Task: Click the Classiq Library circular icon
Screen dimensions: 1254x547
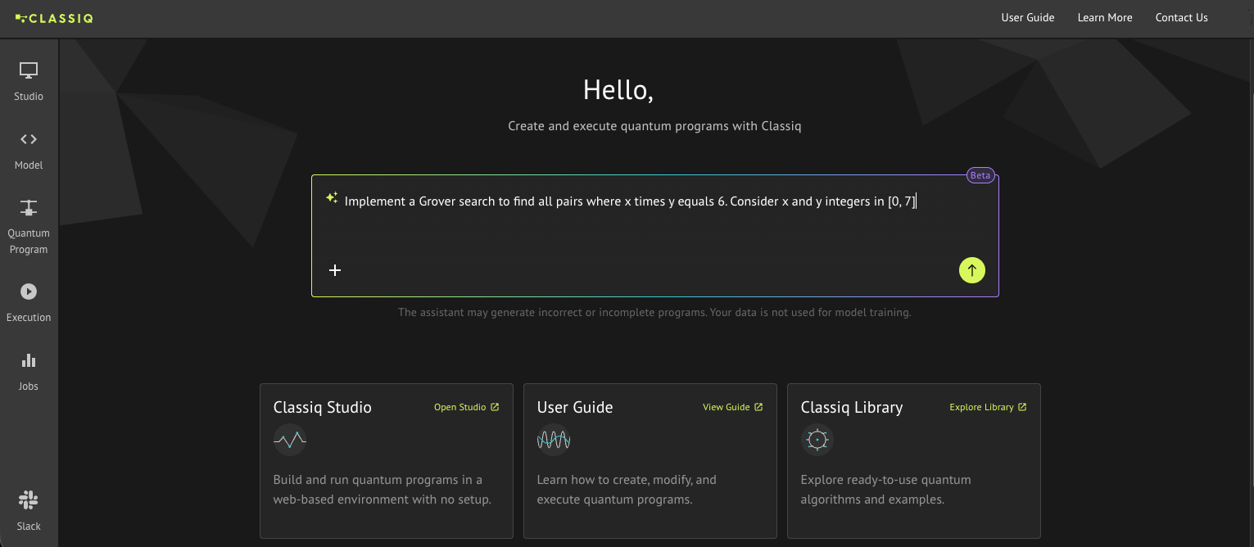Action: [x=817, y=441]
